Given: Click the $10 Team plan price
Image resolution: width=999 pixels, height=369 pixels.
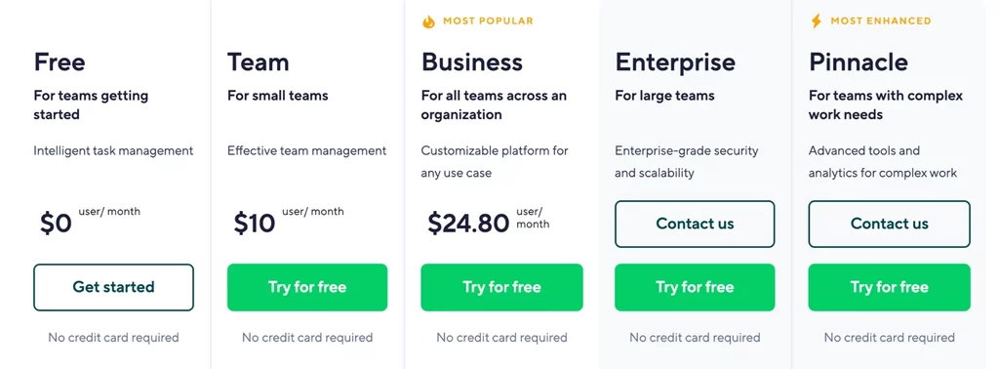Looking at the screenshot, I should click(x=255, y=223).
